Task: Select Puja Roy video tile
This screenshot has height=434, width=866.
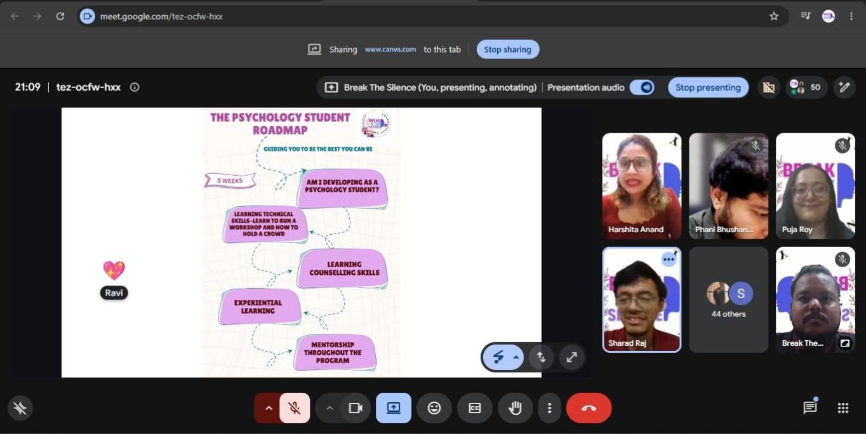Action: click(815, 186)
